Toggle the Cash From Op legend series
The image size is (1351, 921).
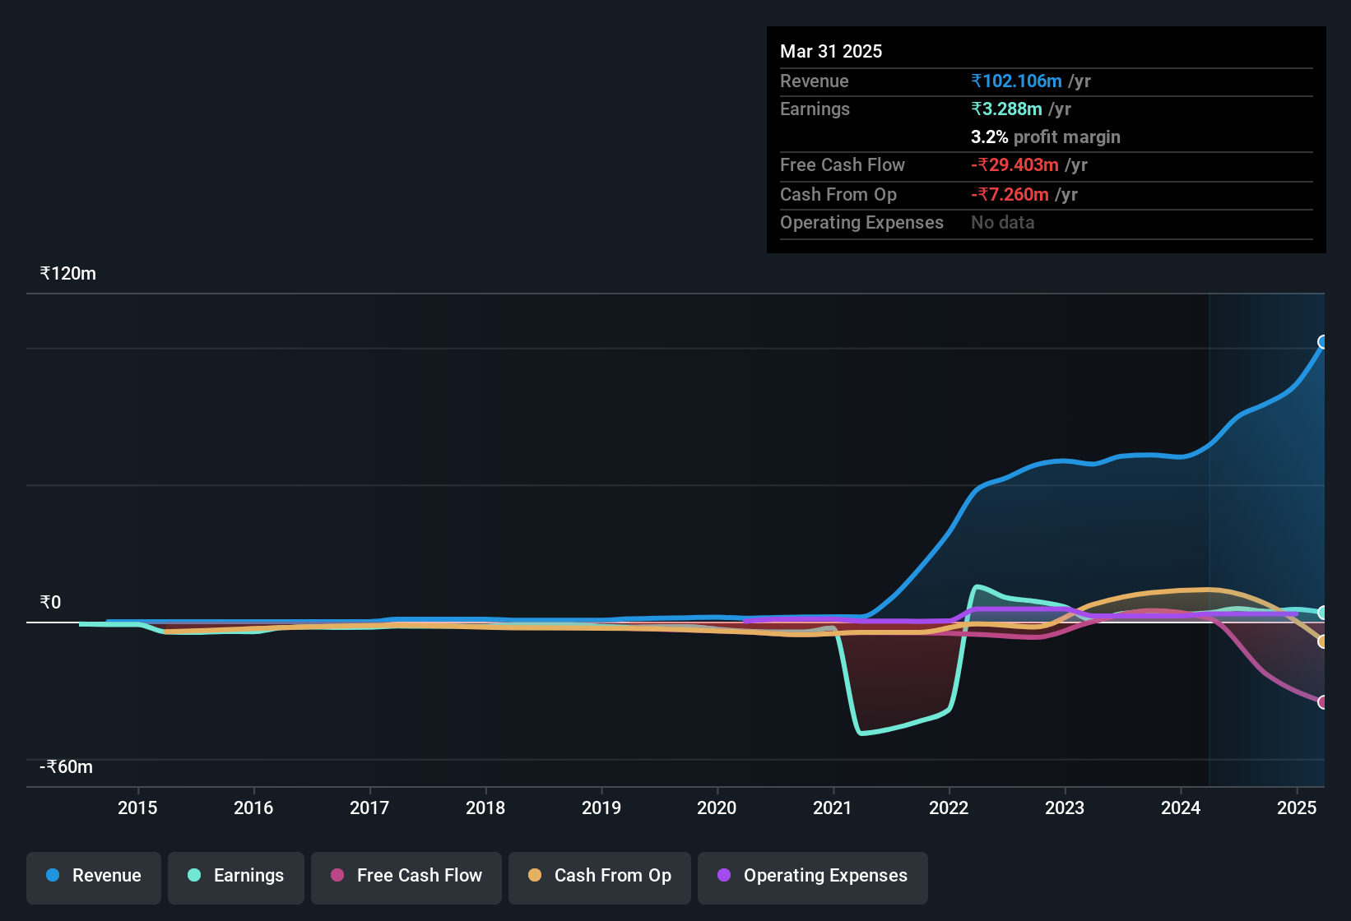pos(600,877)
